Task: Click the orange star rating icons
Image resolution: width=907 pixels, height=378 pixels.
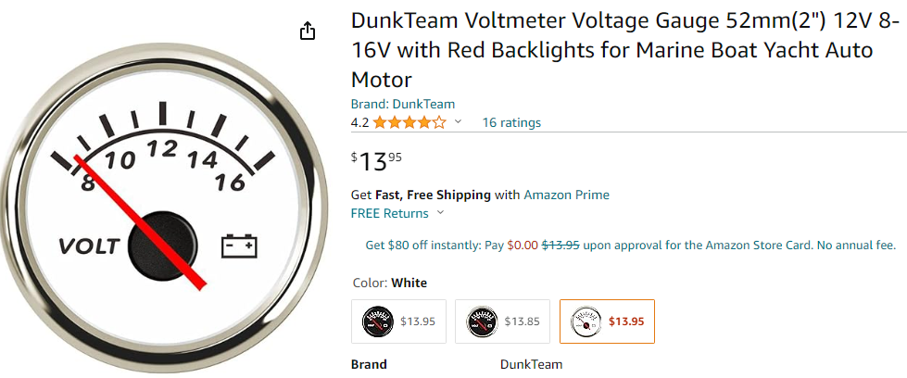Action: pyautogui.click(x=409, y=122)
